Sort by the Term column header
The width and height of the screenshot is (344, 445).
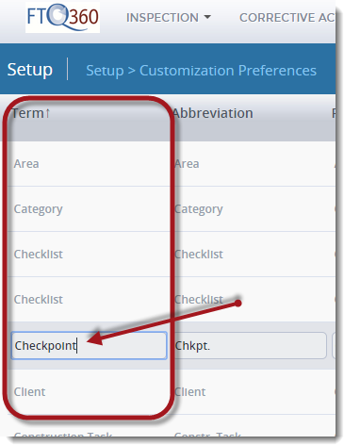pos(27,113)
